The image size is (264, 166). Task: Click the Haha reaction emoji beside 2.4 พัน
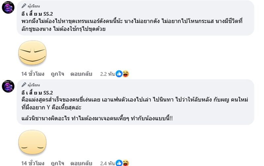(x=125, y=163)
